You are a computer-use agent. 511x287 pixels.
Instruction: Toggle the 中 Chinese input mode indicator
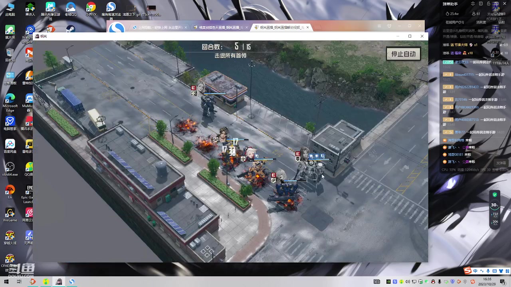tap(475, 271)
